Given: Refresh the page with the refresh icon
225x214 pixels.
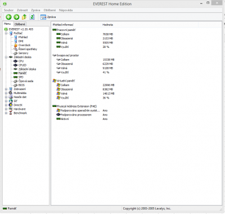Looking at the screenshot, I should click(32, 17).
